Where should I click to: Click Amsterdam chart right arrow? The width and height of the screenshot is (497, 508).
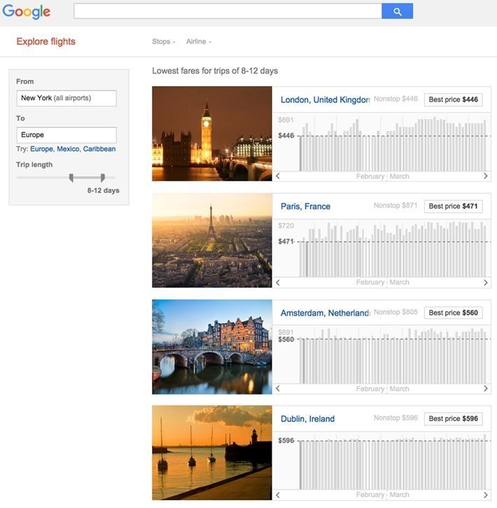pyautogui.click(x=486, y=389)
